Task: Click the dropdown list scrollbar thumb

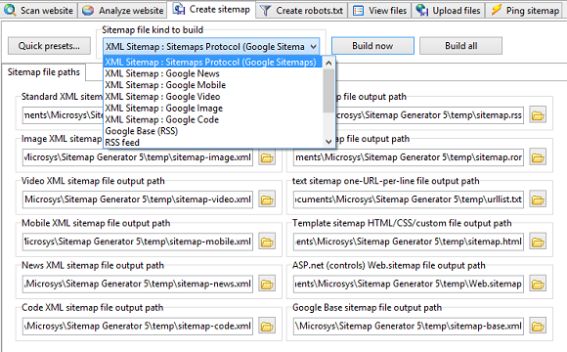Action: coord(328,91)
